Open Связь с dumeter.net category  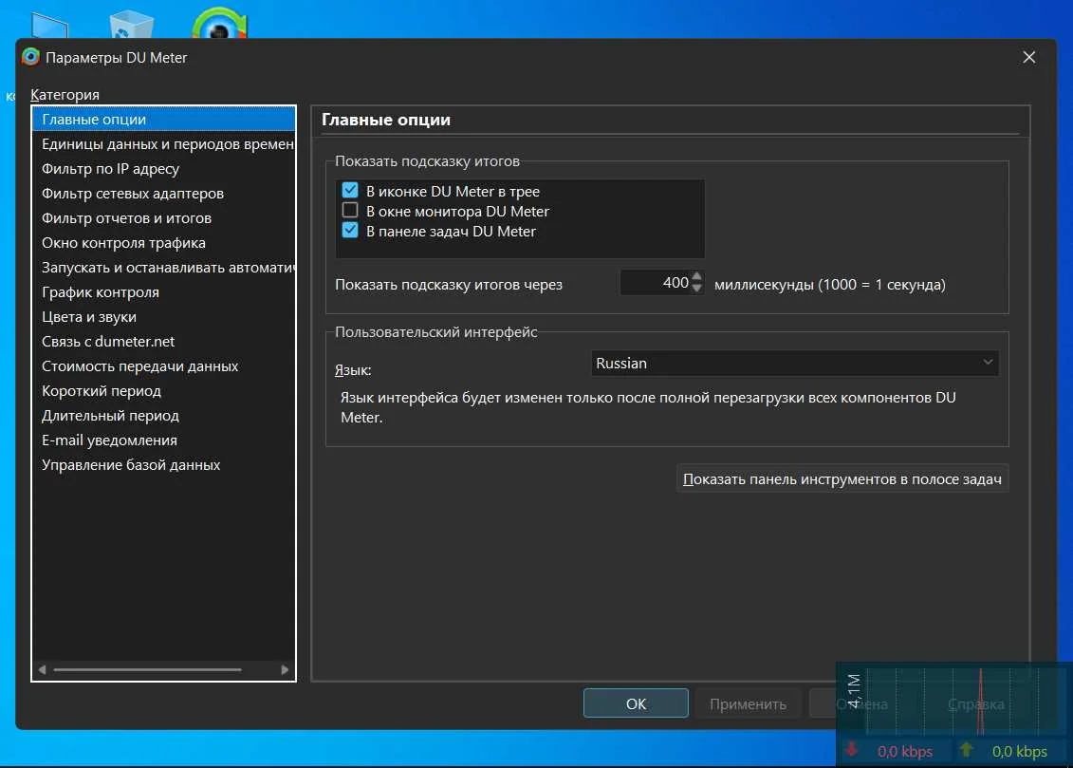coord(163,341)
